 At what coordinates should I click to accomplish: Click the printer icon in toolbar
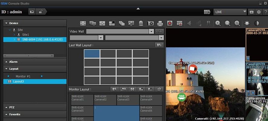click(x=160, y=23)
